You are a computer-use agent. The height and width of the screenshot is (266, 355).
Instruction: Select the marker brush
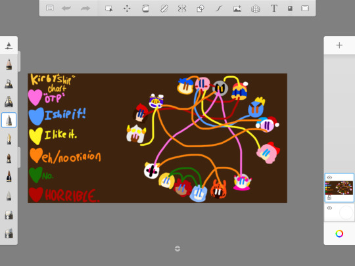point(9,101)
